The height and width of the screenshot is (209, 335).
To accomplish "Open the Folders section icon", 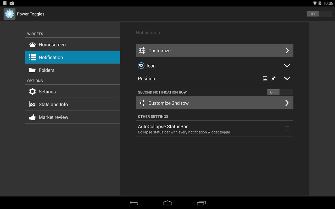I will (x=32, y=70).
